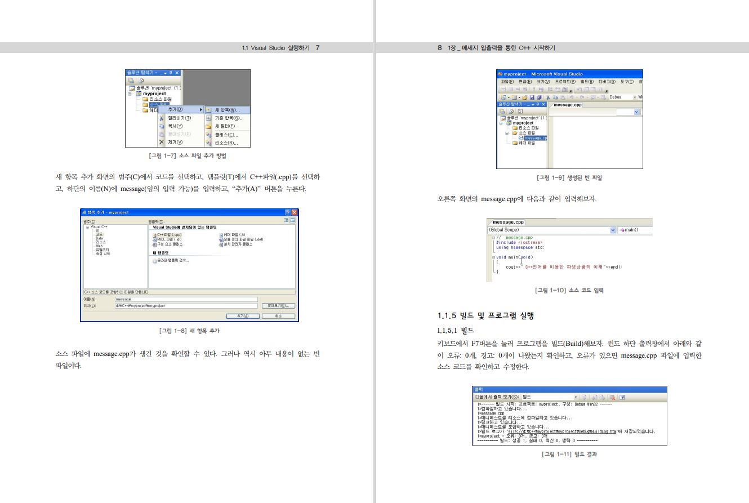Pick the 'C++ 파일 (.cpp)' template
The width and height of the screenshot is (749, 503).
167,235
